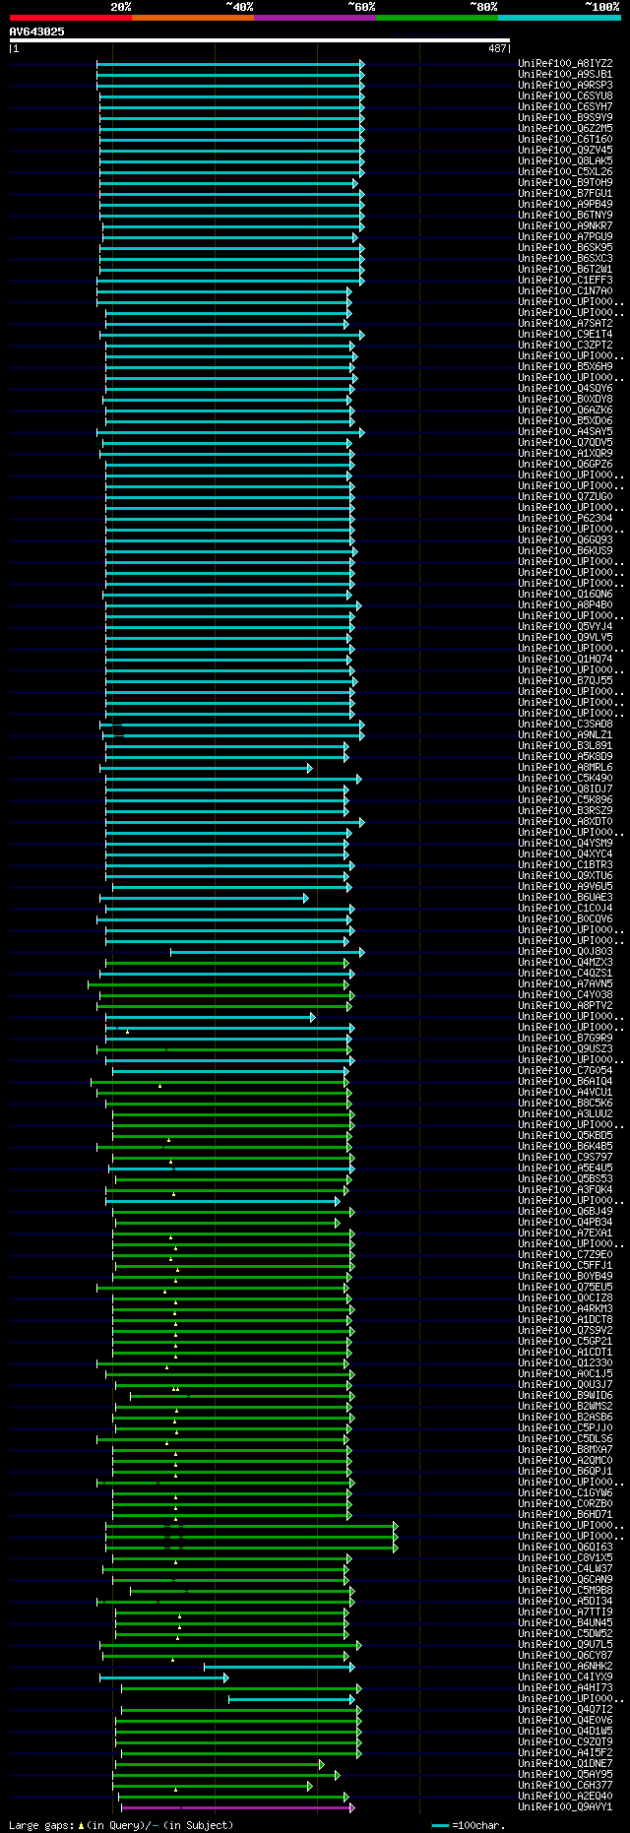Screen dimensions: 630x1833
Task: Select hit label UniRef100_C5K490
Action: [565, 778]
